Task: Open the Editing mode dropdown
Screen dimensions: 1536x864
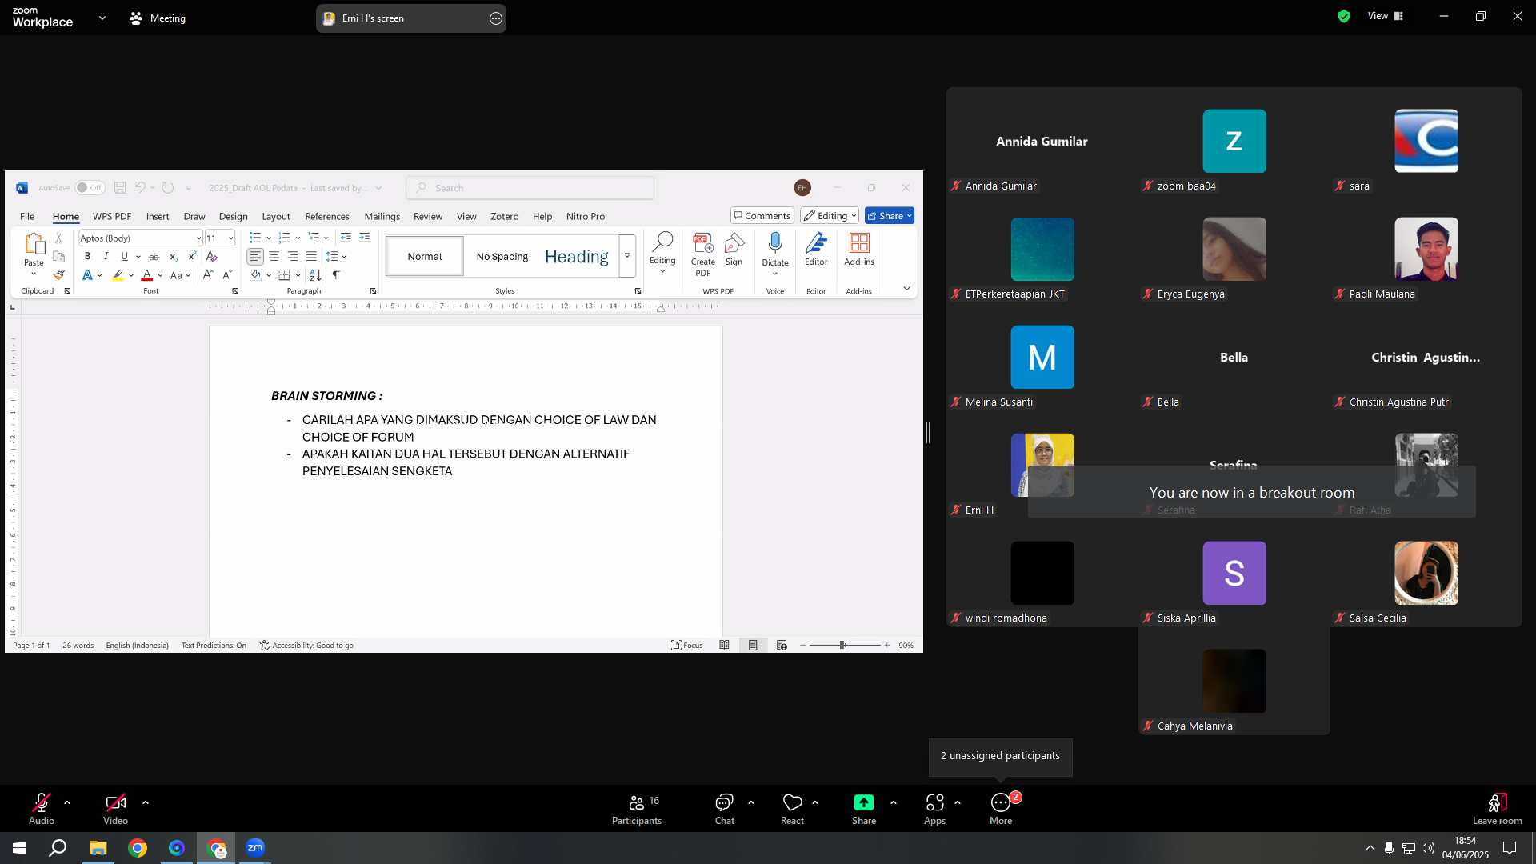Action: 830,216
